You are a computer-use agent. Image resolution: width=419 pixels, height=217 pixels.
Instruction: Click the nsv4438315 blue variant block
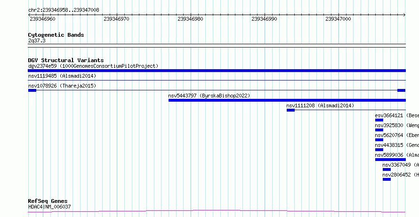379,150
